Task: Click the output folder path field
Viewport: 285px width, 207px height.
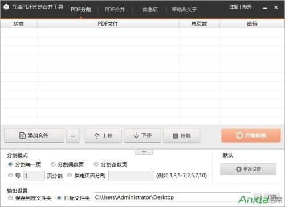Action: tap(173, 197)
